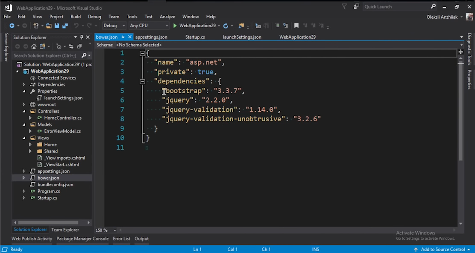Start debugging with green play arrow
This screenshot has height=253, width=475.
[x=175, y=26]
